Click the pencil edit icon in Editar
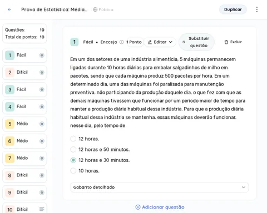The height and width of the screenshot is (213, 267). point(150,42)
